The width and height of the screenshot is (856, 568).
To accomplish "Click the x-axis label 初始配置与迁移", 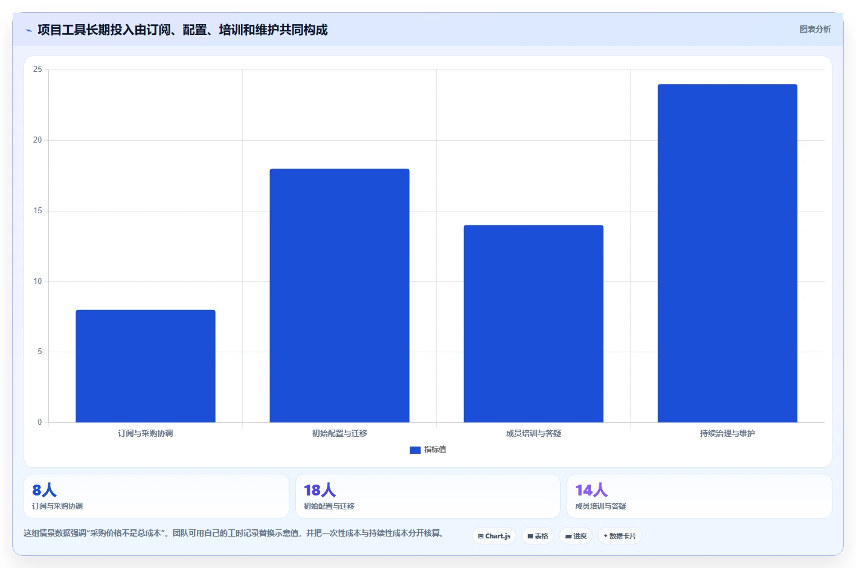I will [x=340, y=433].
